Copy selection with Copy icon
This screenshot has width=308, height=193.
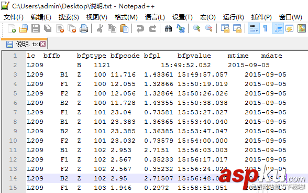tap(112, 28)
